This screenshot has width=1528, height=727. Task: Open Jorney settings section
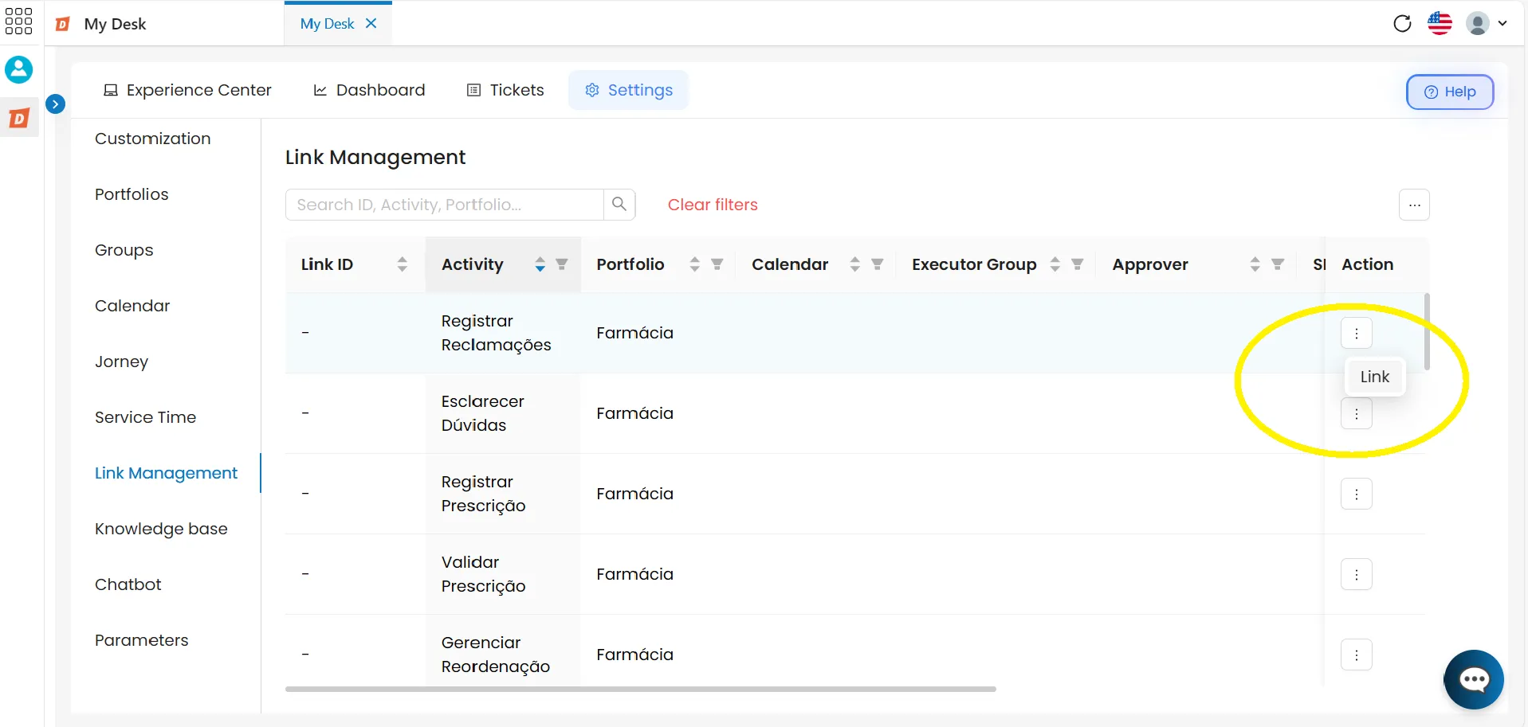point(121,362)
